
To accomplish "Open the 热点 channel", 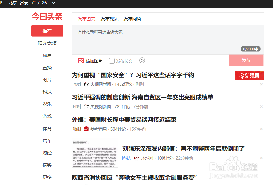I will 47,55.
